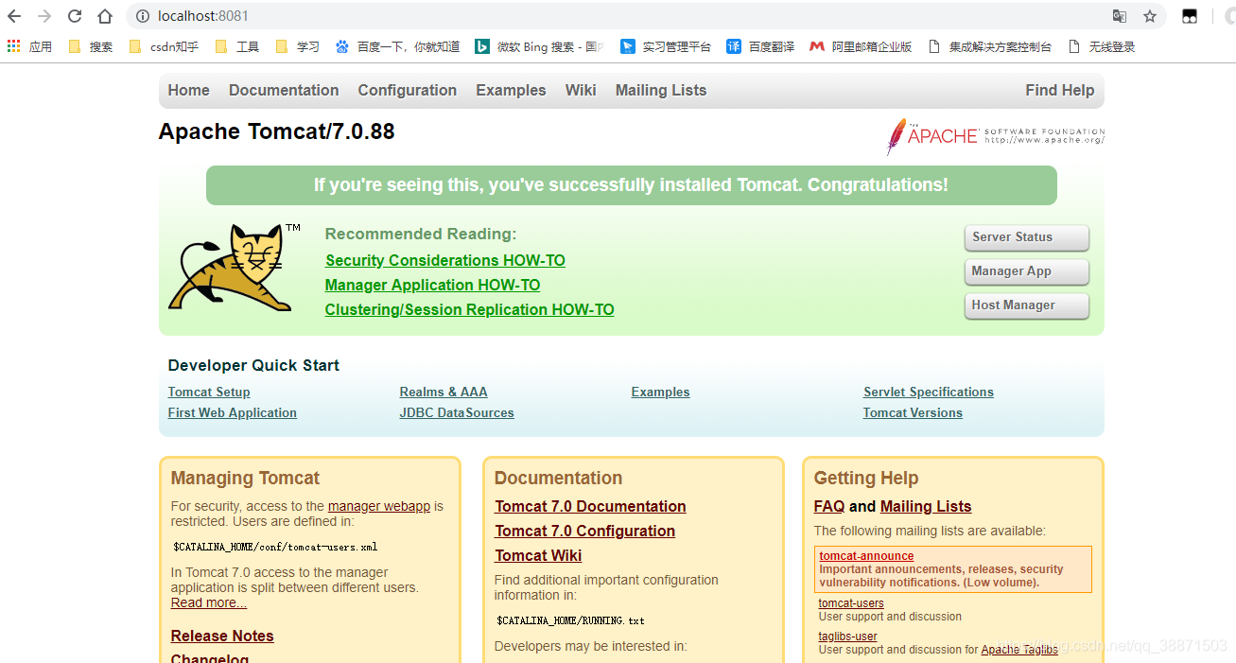
Task: Open Tomcat 7.0 Configuration link
Action: [584, 531]
